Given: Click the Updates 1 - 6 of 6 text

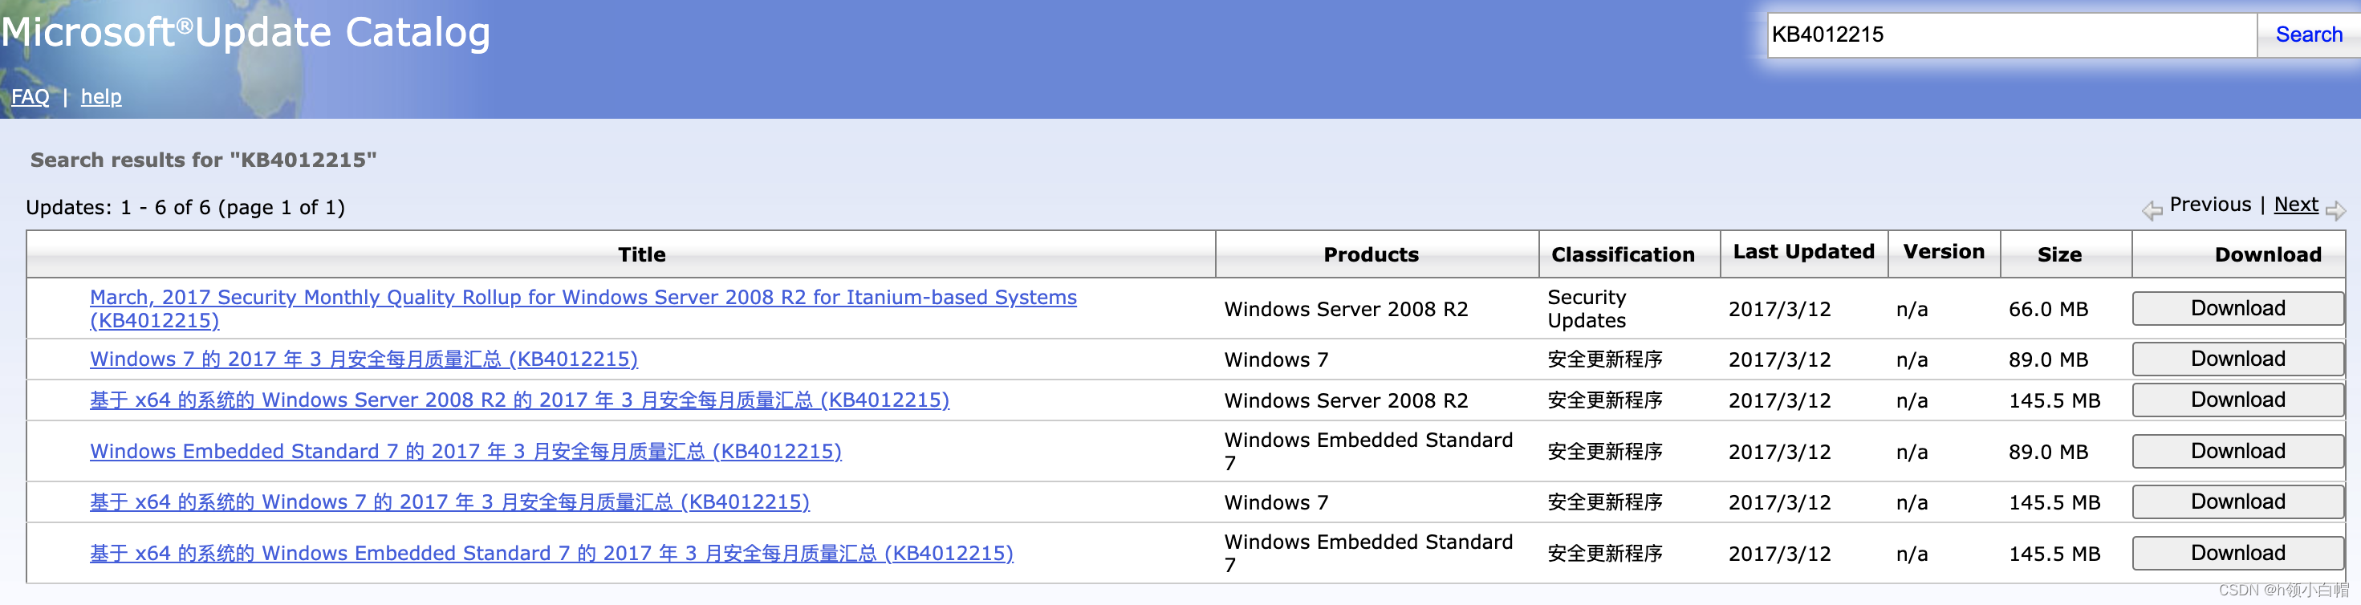Looking at the screenshot, I should tap(185, 208).
